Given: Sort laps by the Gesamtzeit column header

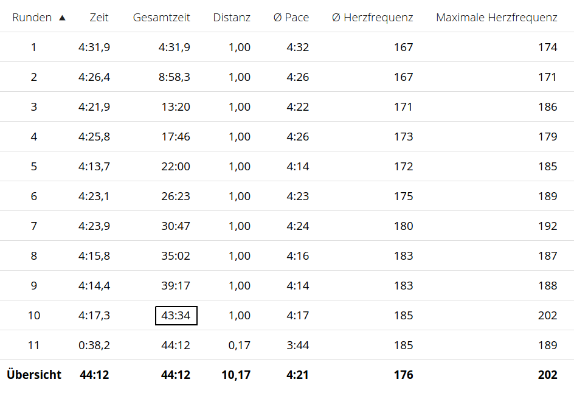Looking at the screenshot, I should coord(161,18).
